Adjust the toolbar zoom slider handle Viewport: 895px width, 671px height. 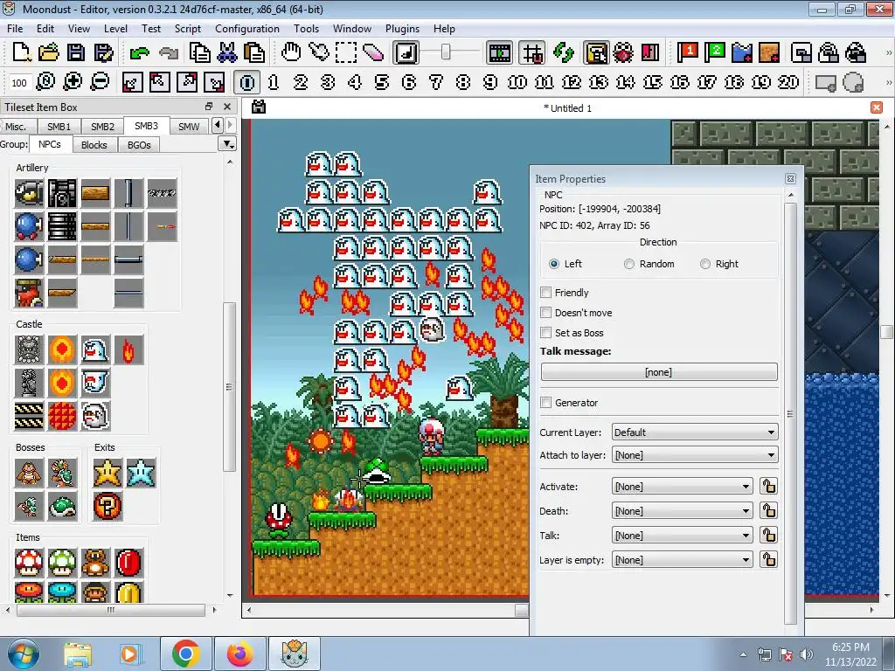[x=446, y=52]
